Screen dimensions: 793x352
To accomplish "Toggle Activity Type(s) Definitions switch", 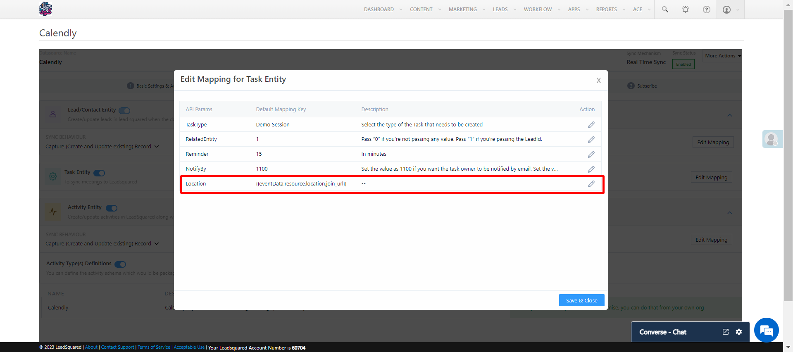I will click(x=120, y=264).
